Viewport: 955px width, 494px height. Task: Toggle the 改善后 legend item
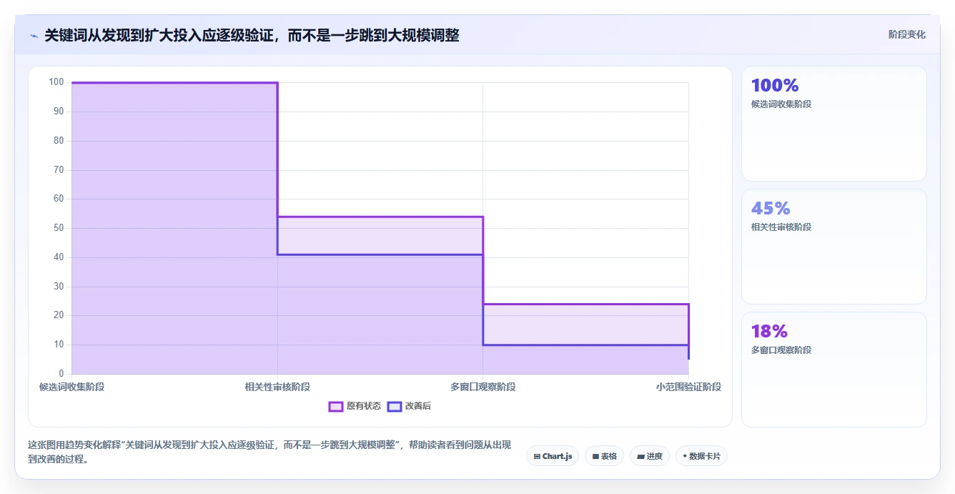coord(409,406)
